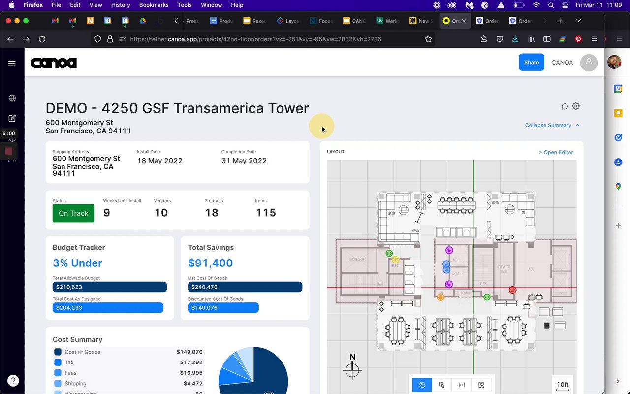Open macOS Spotlight search
Viewport: 630px width, 394px height.
click(x=551, y=5)
